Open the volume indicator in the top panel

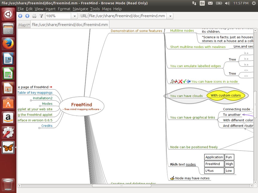[227, 3]
